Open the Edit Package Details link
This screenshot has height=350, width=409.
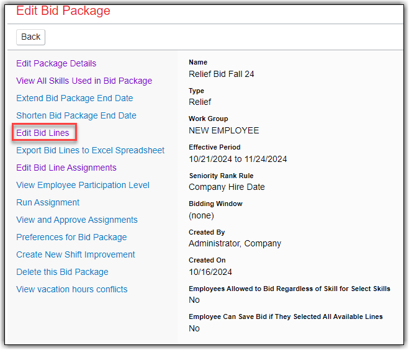(56, 63)
